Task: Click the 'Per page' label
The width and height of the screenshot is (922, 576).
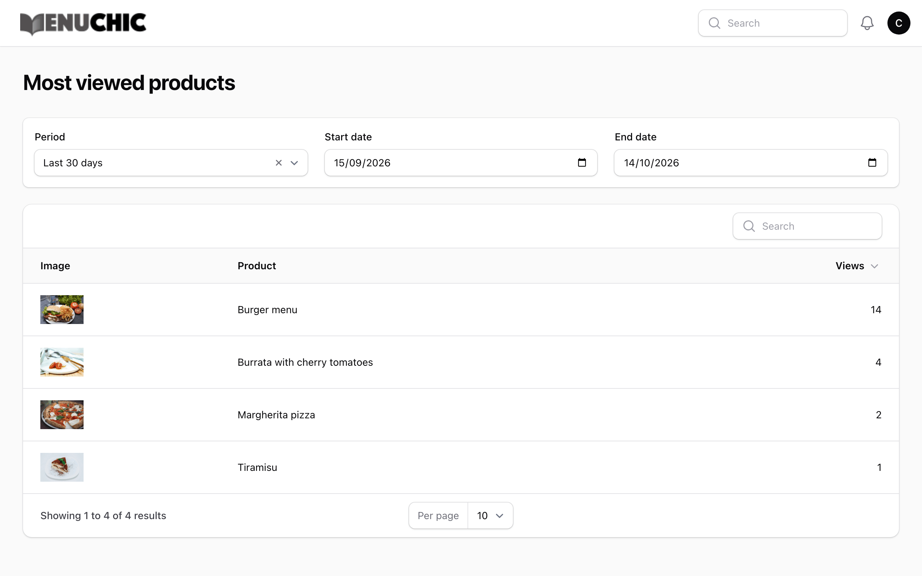Action: point(438,516)
